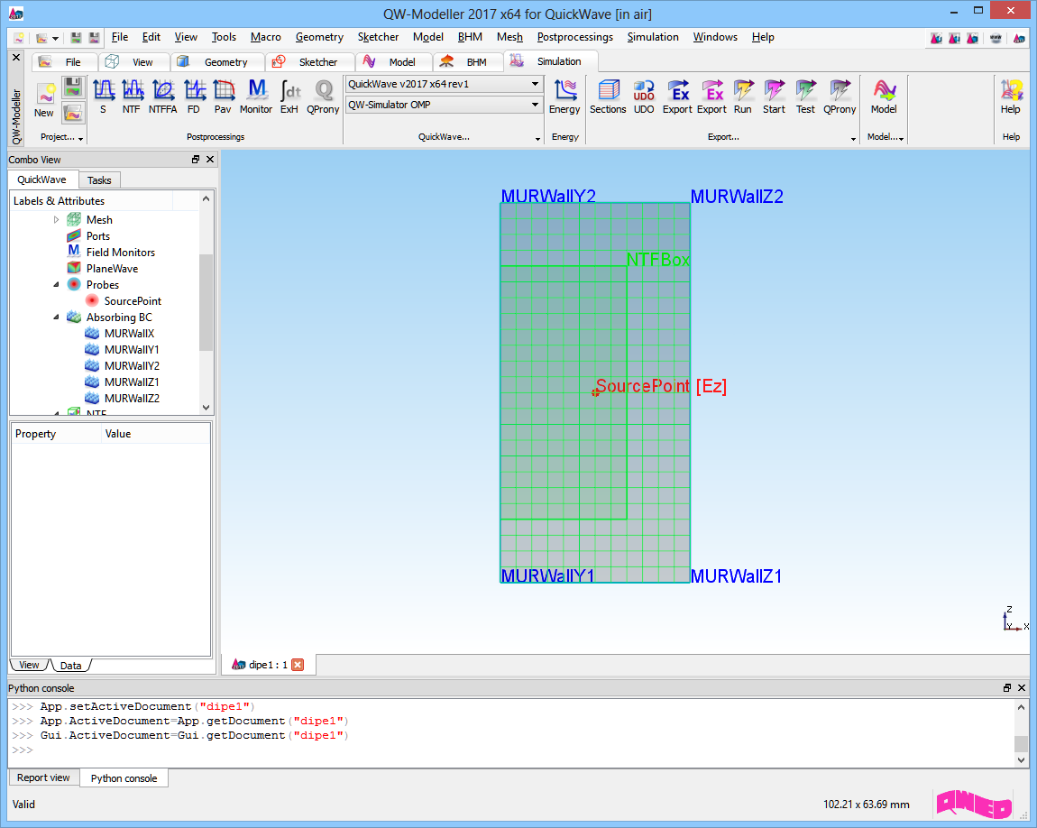Click the Value column header
The width and height of the screenshot is (1037, 828).
[x=156, y=434]
